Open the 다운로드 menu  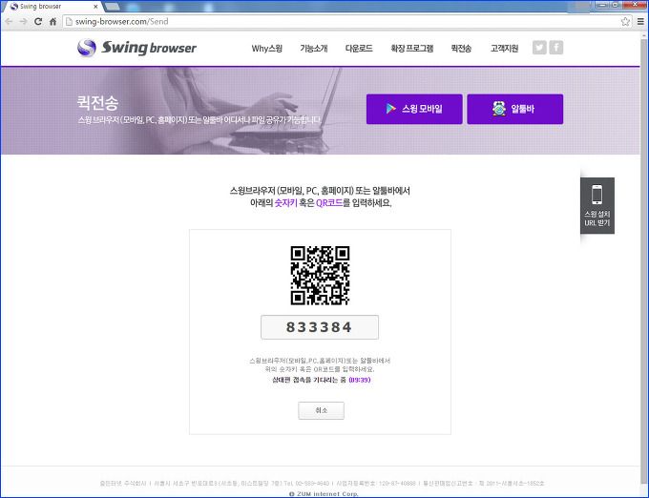click(359, 49)
